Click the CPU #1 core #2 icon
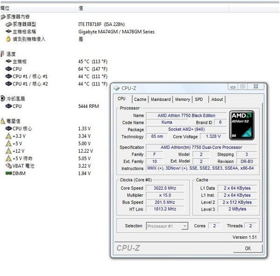Image resolution: width=280 pixels, height=276 pixels. click(x=8, y=84)
